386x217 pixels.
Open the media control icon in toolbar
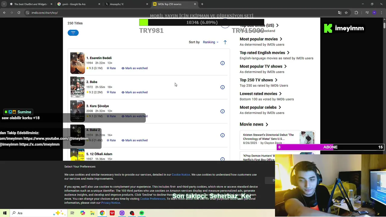point(367,13)
